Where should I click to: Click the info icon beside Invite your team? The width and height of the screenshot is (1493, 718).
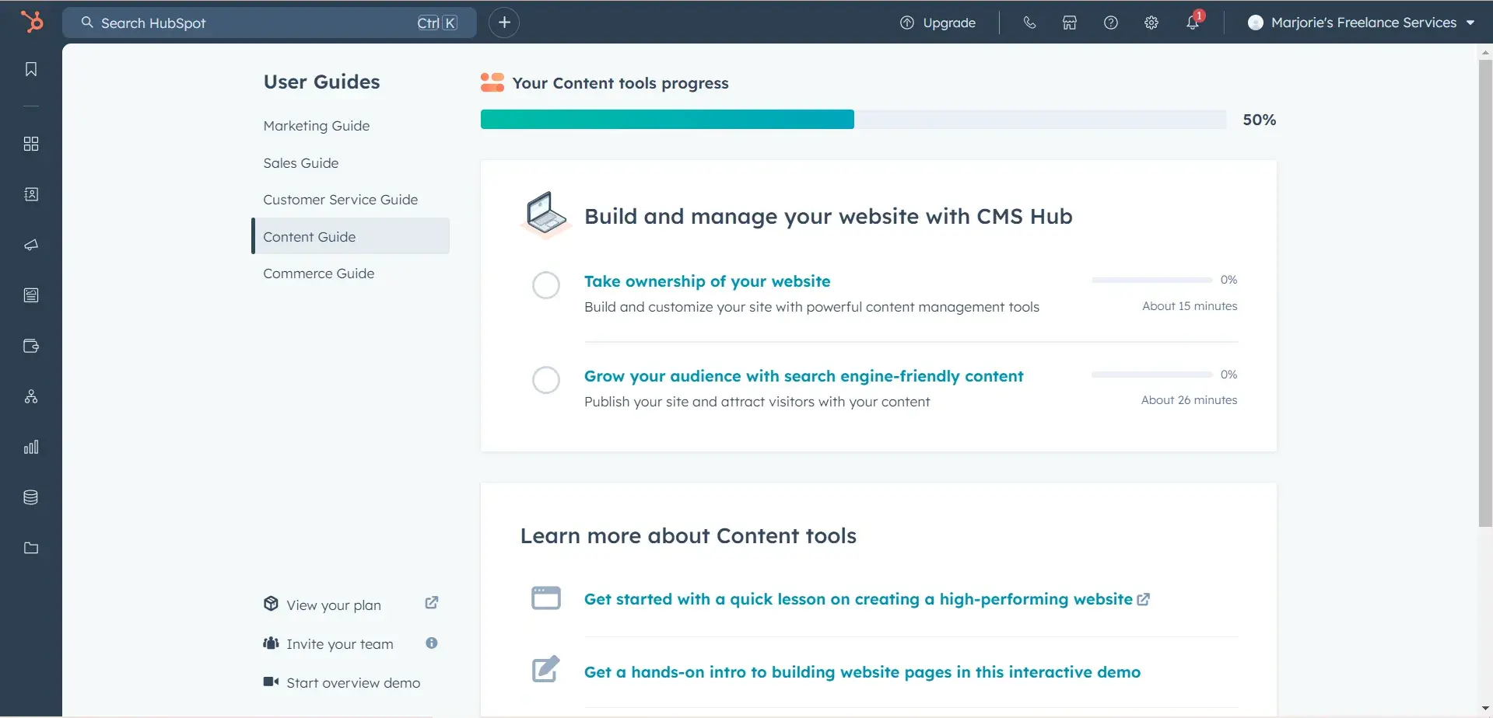[x=432, y=643]
